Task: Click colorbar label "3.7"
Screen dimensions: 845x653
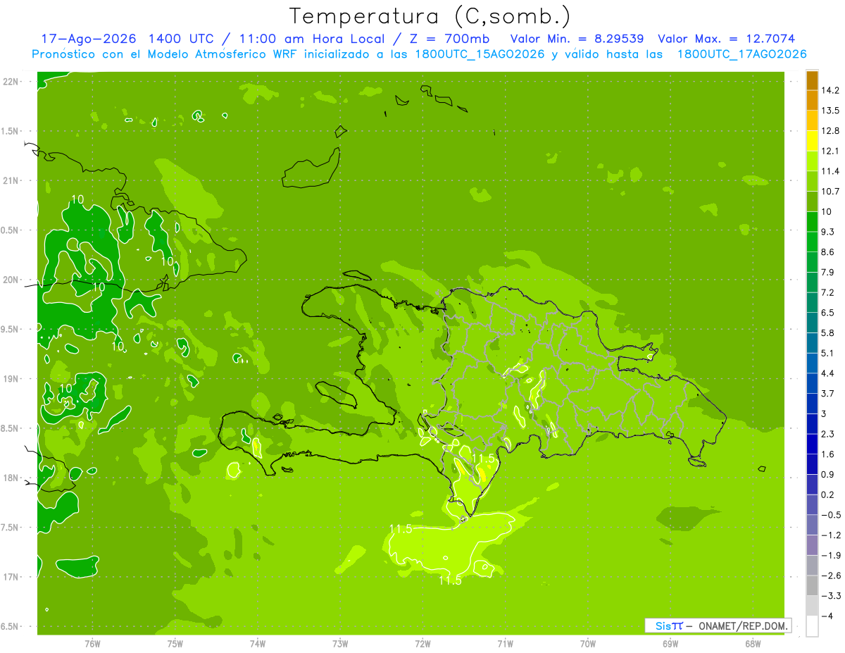Action: click(x=828, y=394)
